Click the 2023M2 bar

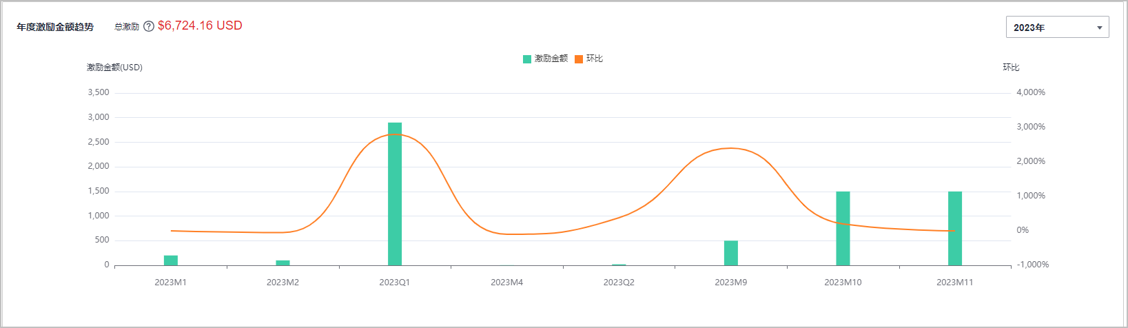click(x=283, y=263)
